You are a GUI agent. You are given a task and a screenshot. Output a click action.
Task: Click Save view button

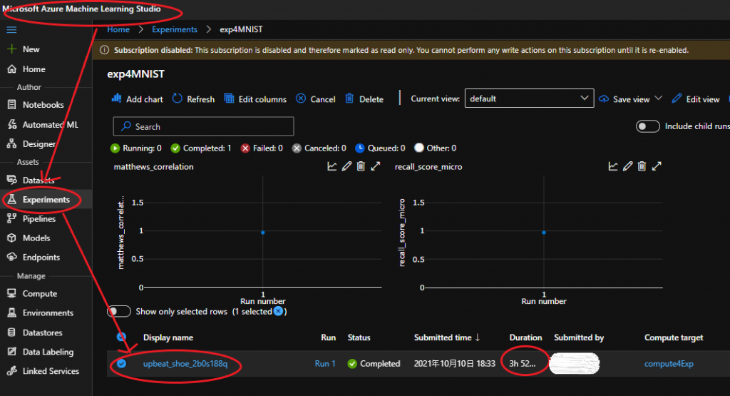tap(624, 98)
